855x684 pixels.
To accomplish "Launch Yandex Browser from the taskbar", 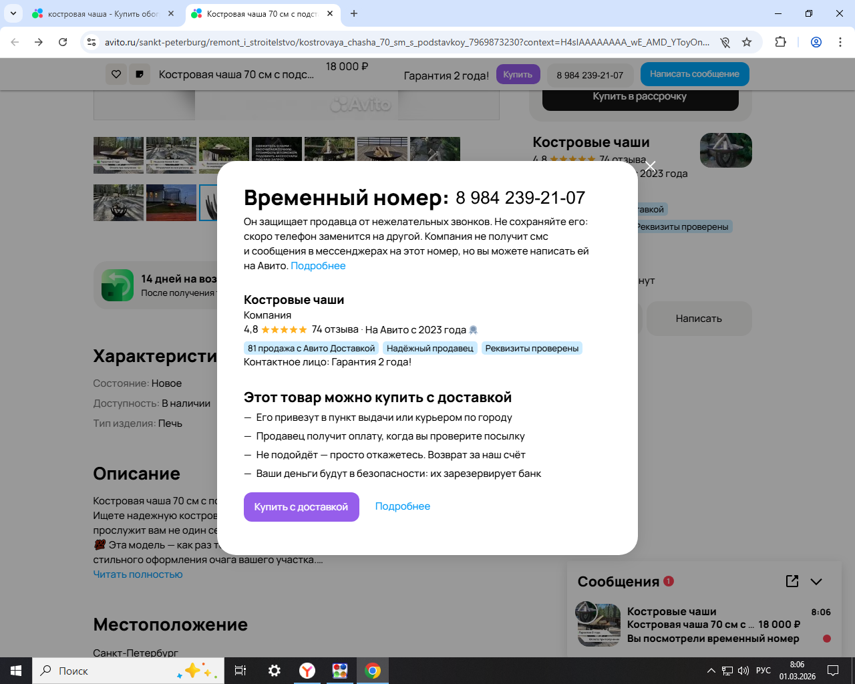I will [x=307, y=671].
